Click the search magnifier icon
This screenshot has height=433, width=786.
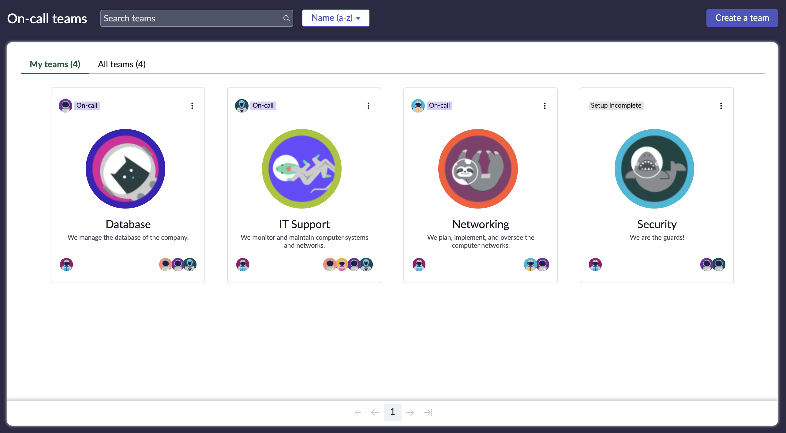tap(286, 18)
